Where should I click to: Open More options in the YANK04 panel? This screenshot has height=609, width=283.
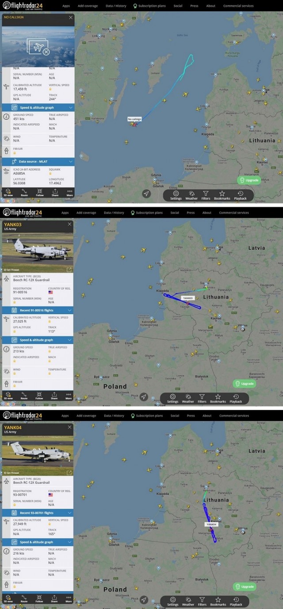69,599
